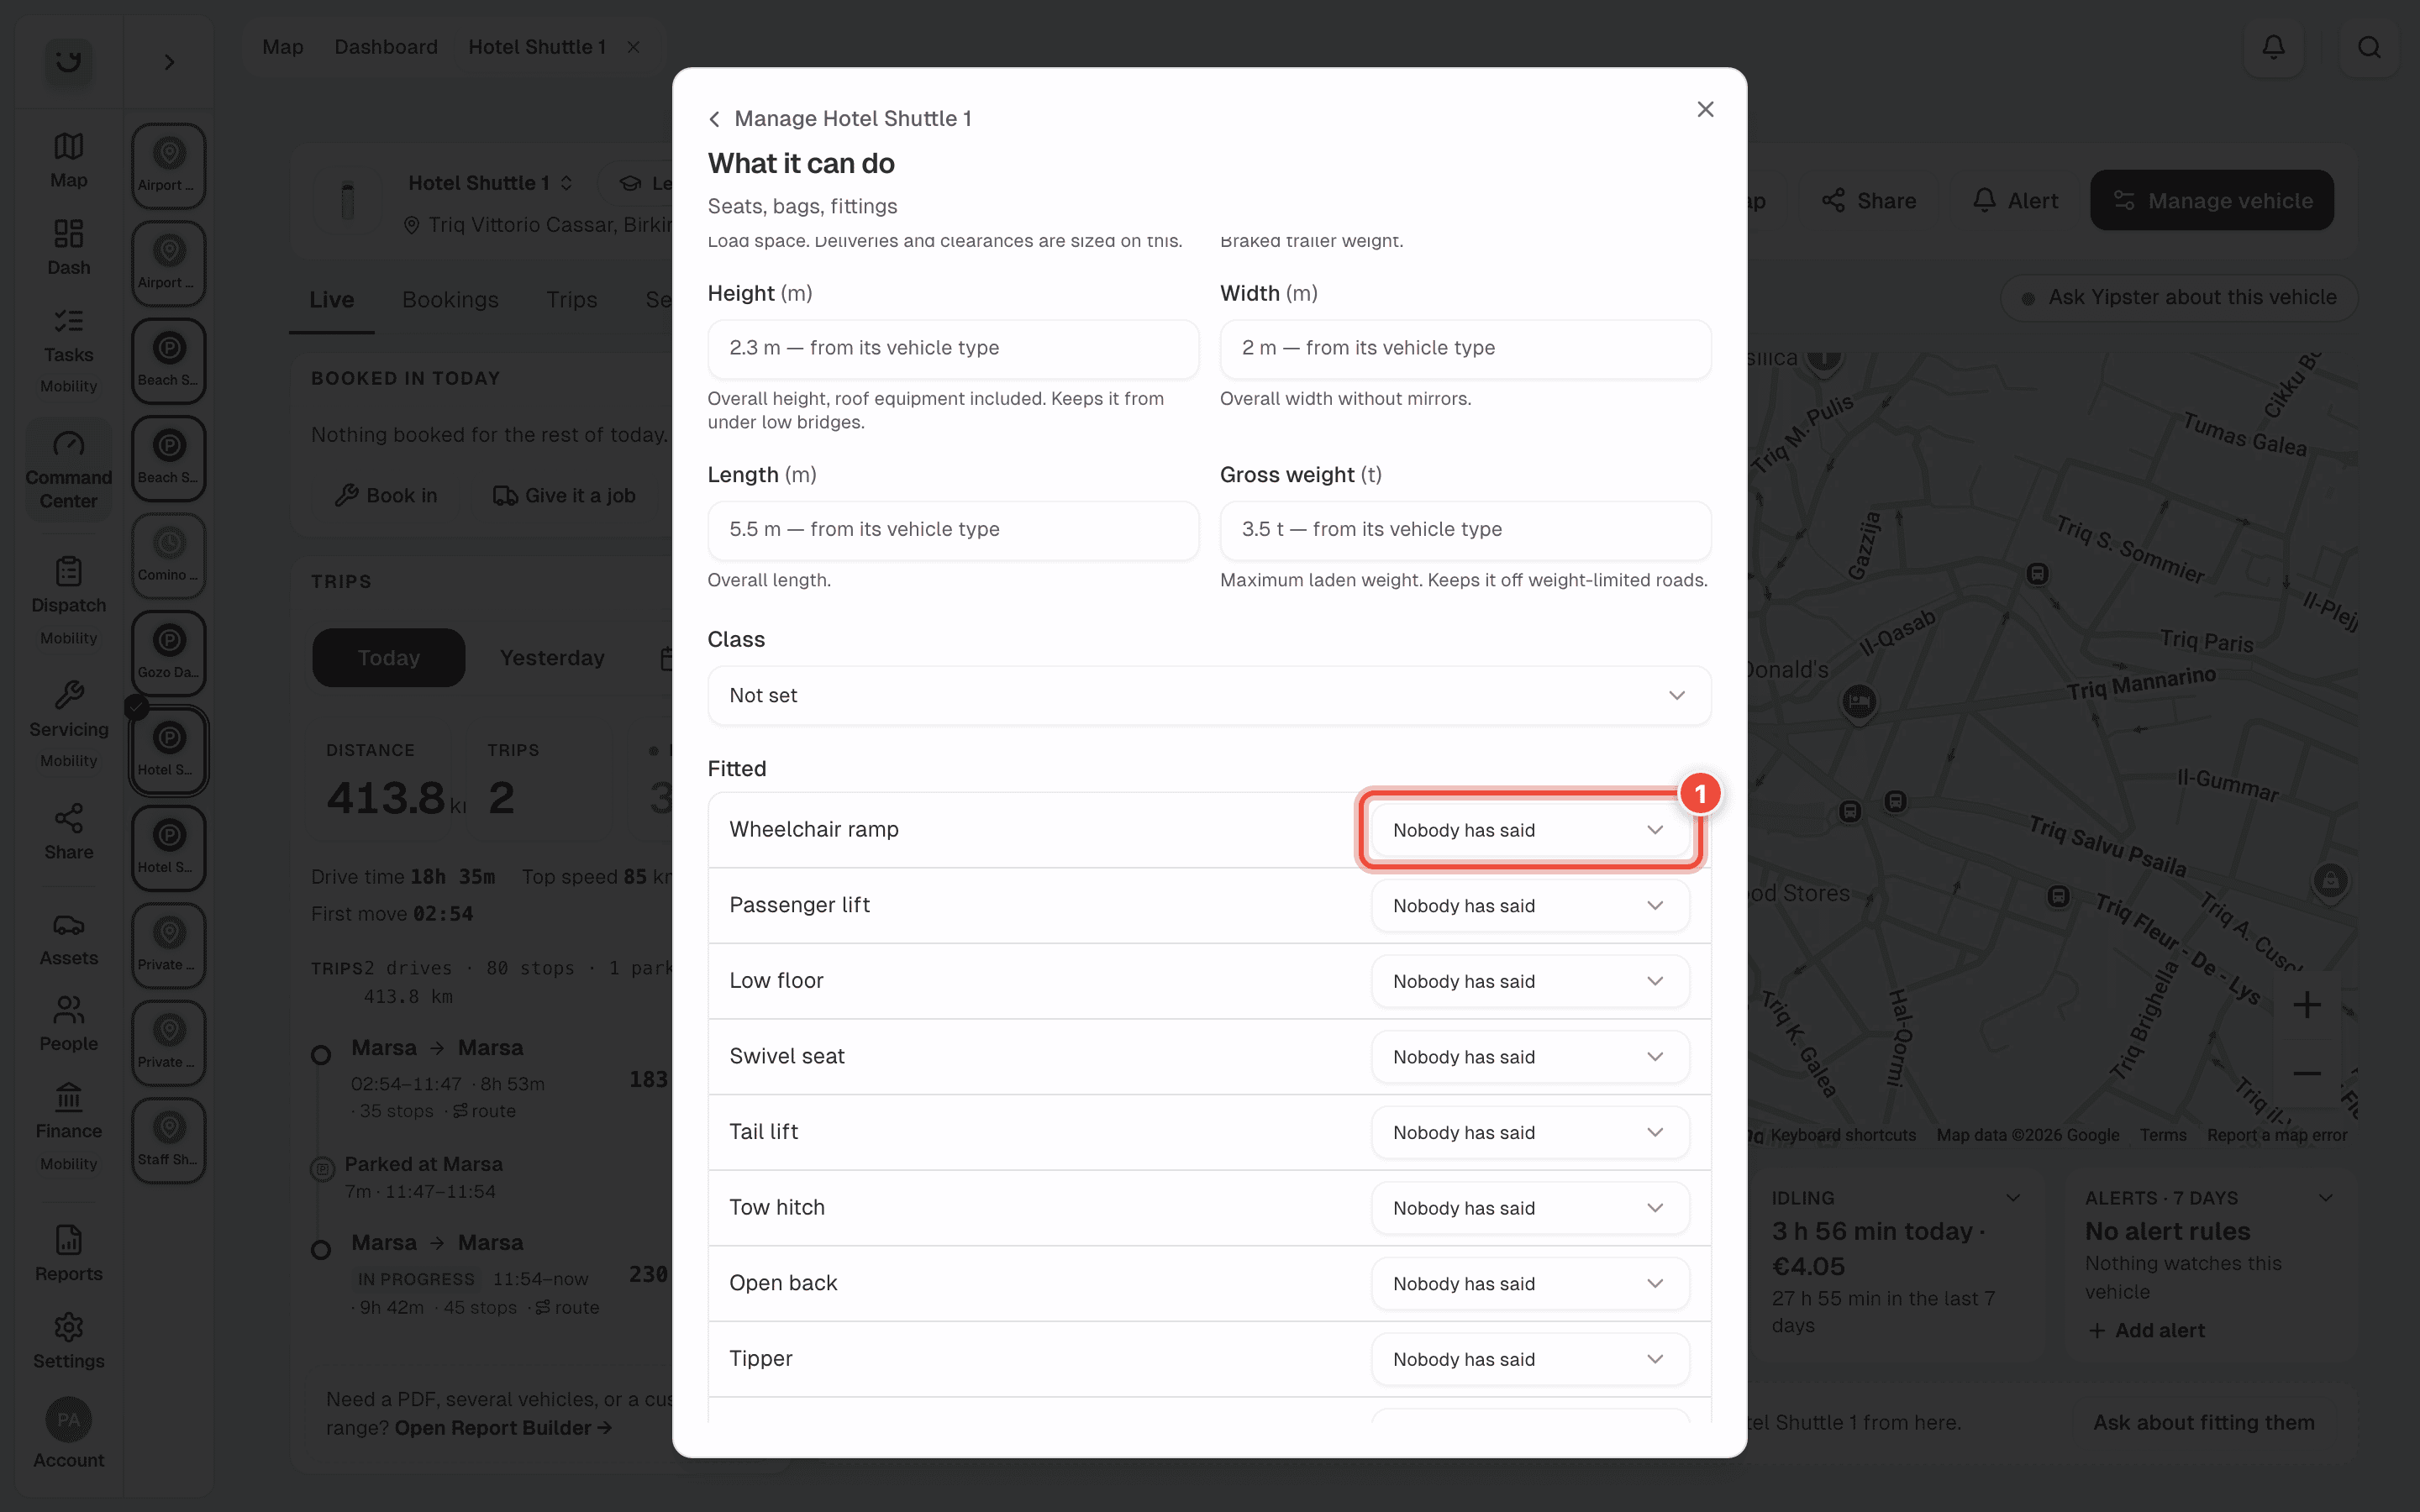This screenshot has height=1512, width=2420.
Task: Open Swivel seat dropdown
Action: (1530, 1057)
